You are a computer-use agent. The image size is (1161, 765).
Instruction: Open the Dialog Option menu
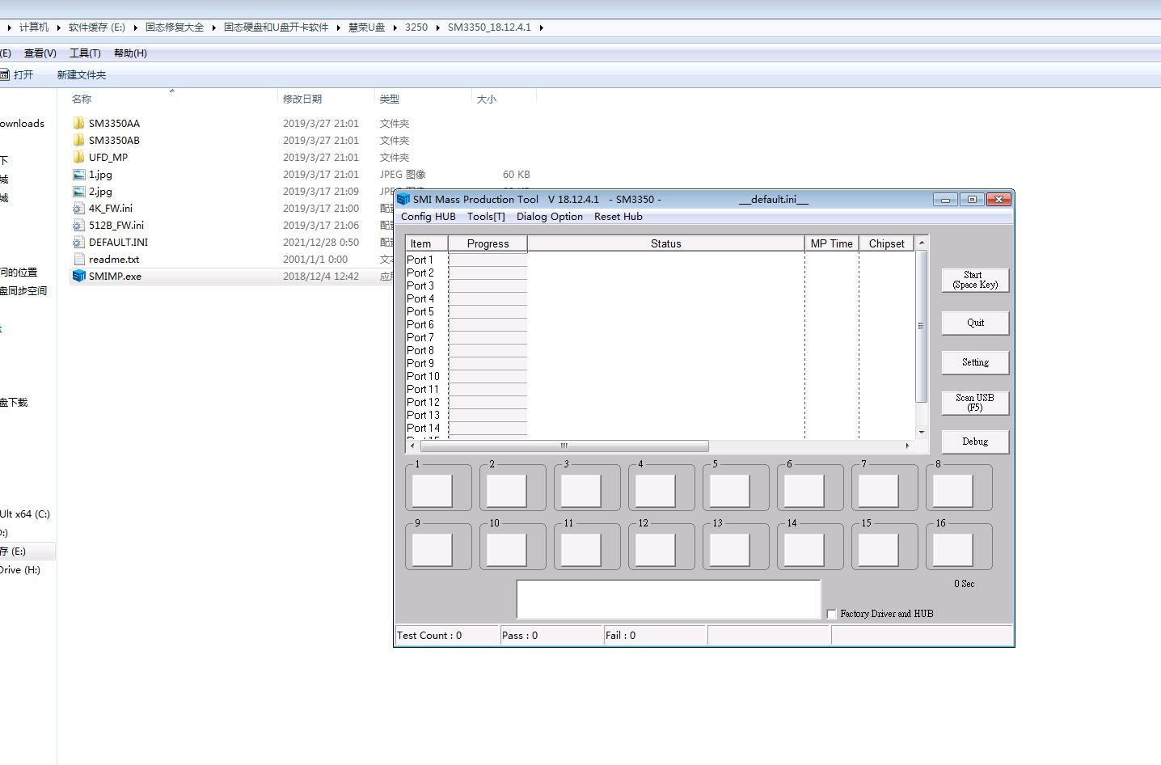pos(549,217)
